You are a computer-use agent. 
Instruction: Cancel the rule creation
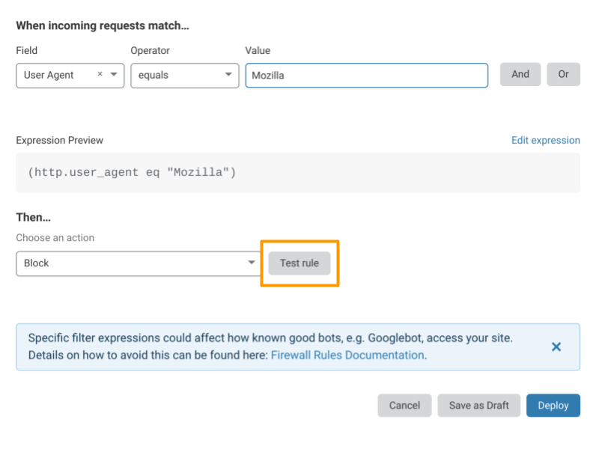(404, 405)
